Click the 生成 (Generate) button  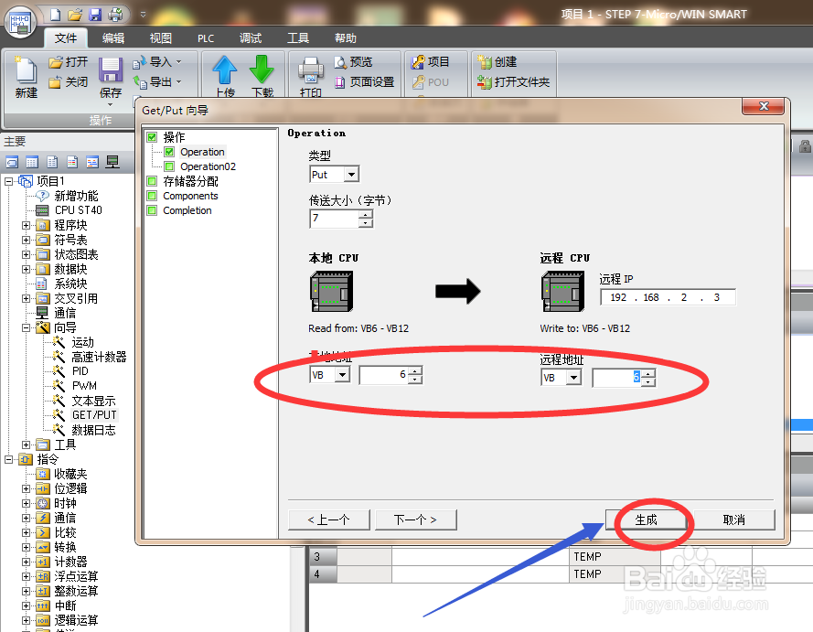646,520
